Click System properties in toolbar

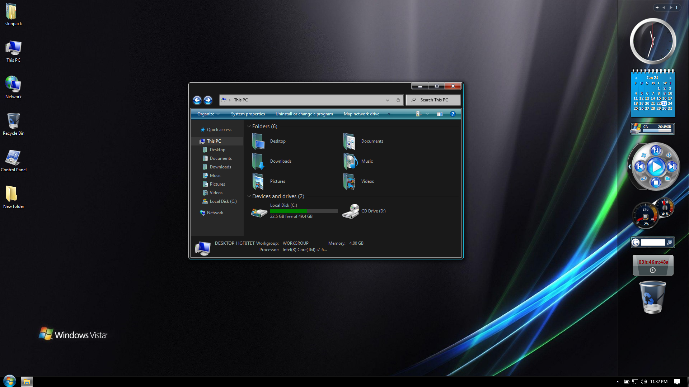pos(248,114)
